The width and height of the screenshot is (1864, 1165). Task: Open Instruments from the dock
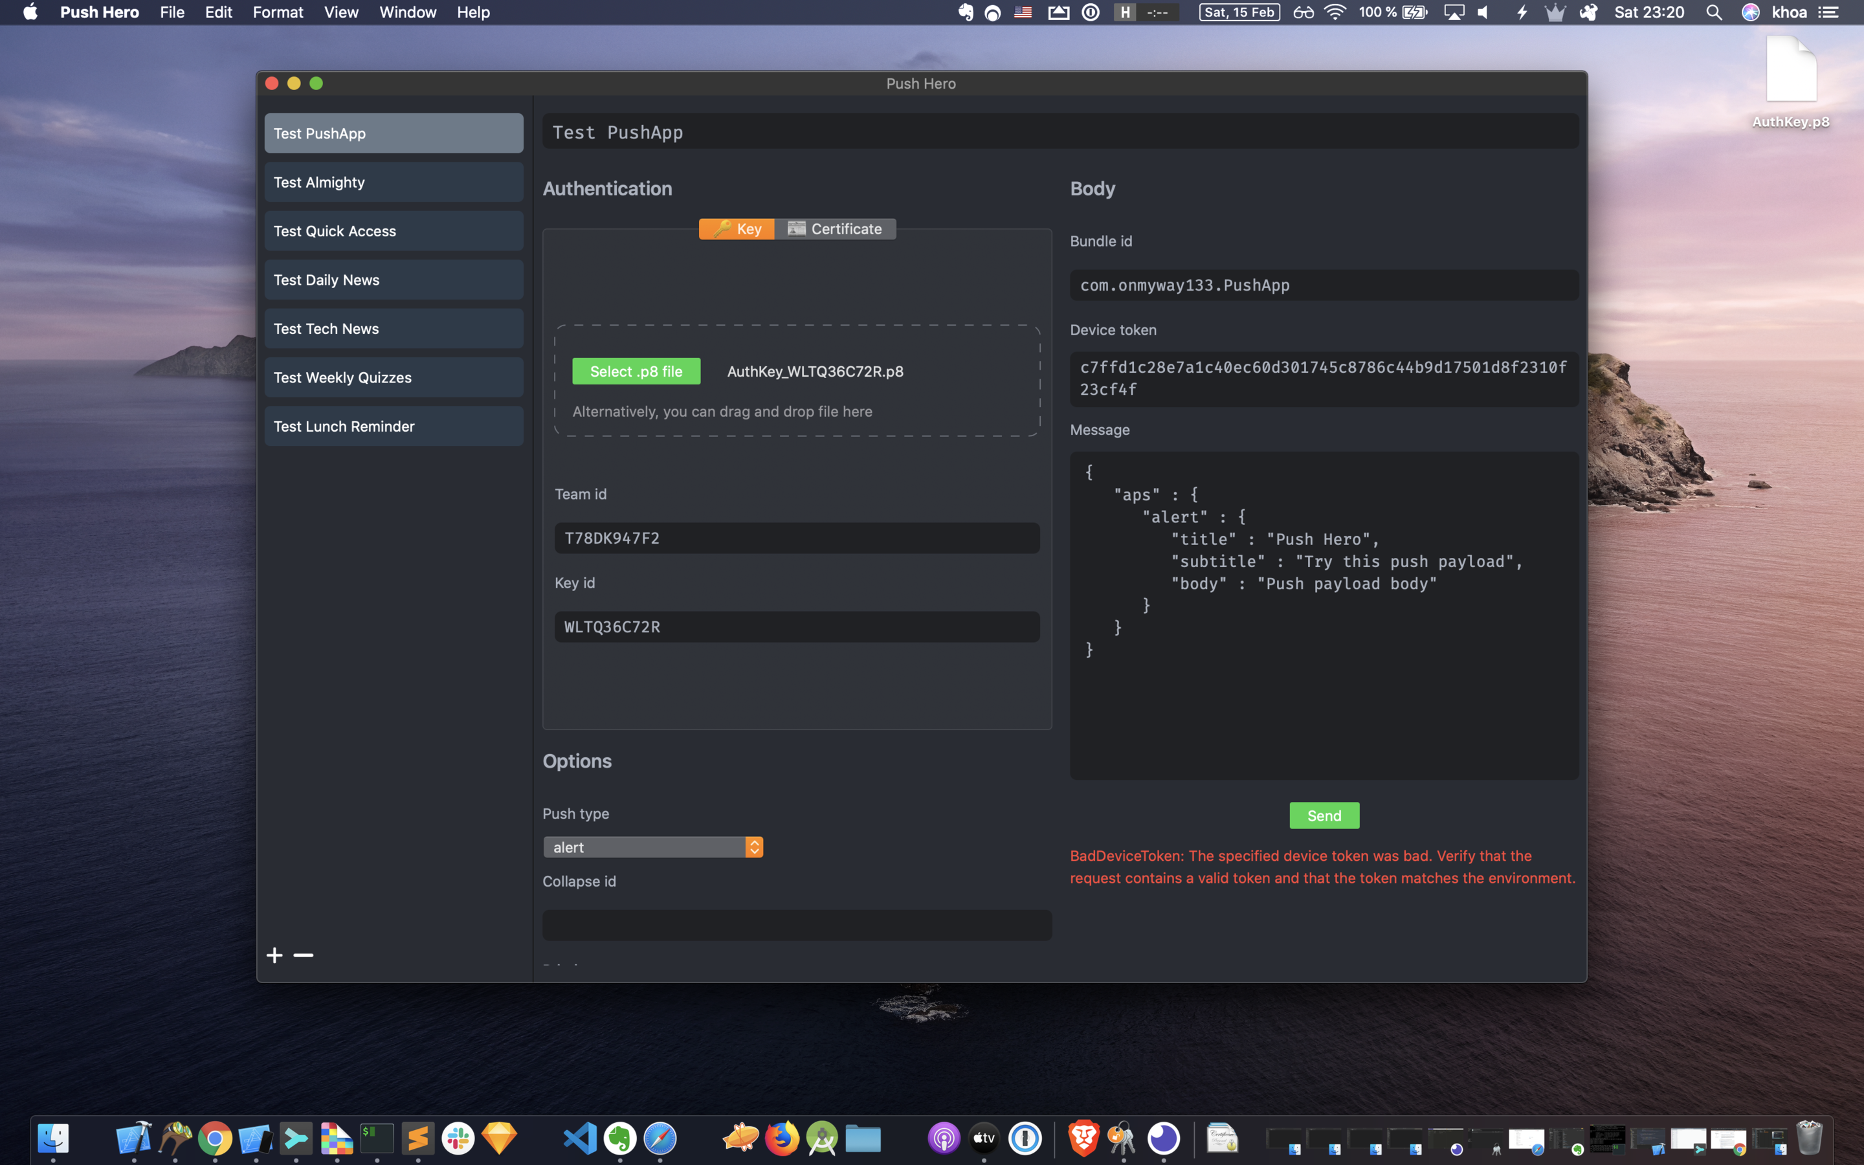(175, 1138)
